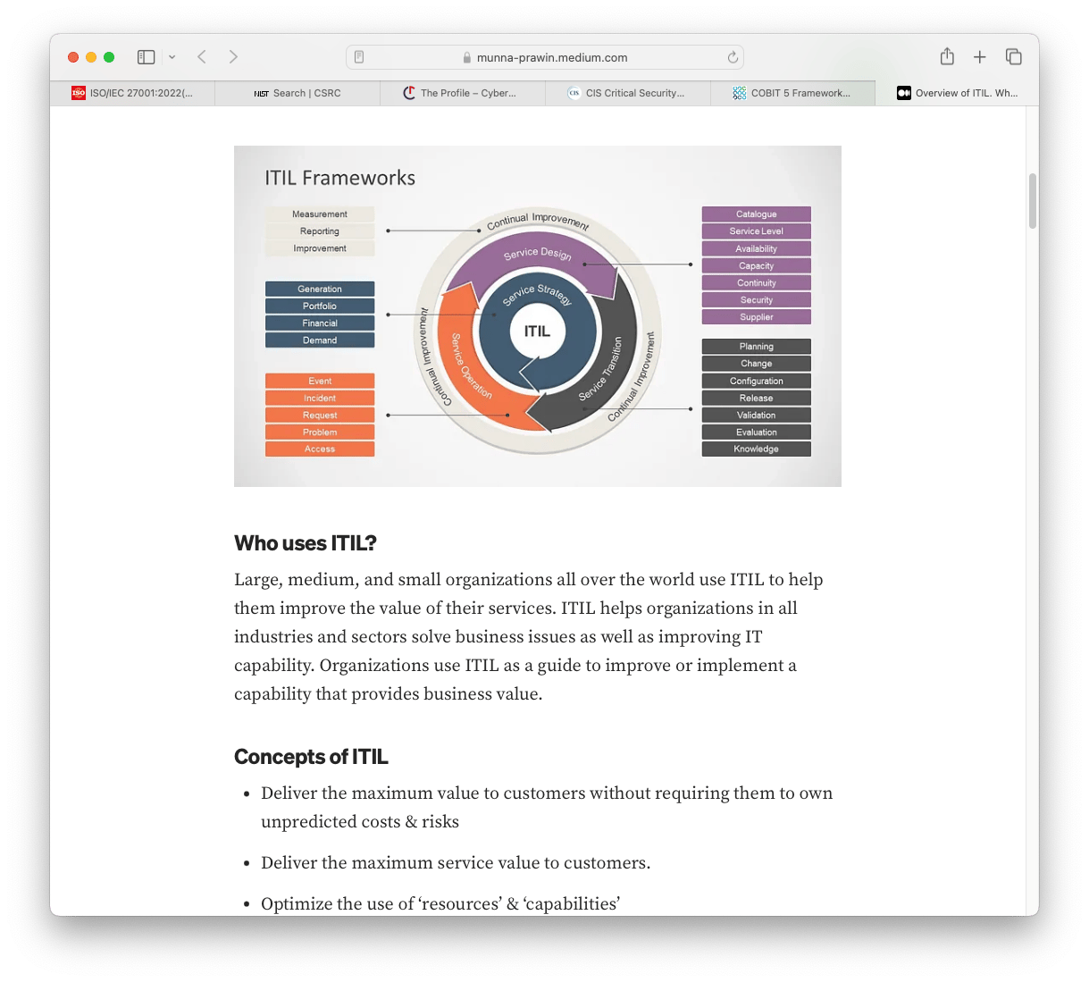This screenshot has width=1089, height=982.
Task: Go forward to the next page
Action: coord(233,57)
